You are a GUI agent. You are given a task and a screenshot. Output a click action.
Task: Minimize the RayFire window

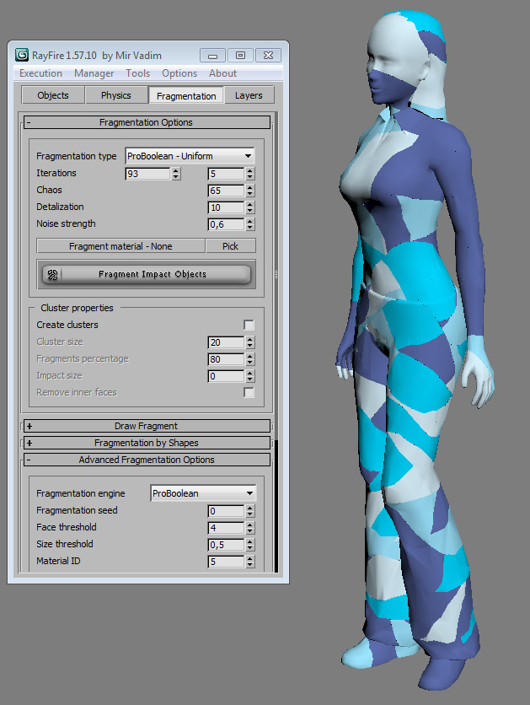213,56
